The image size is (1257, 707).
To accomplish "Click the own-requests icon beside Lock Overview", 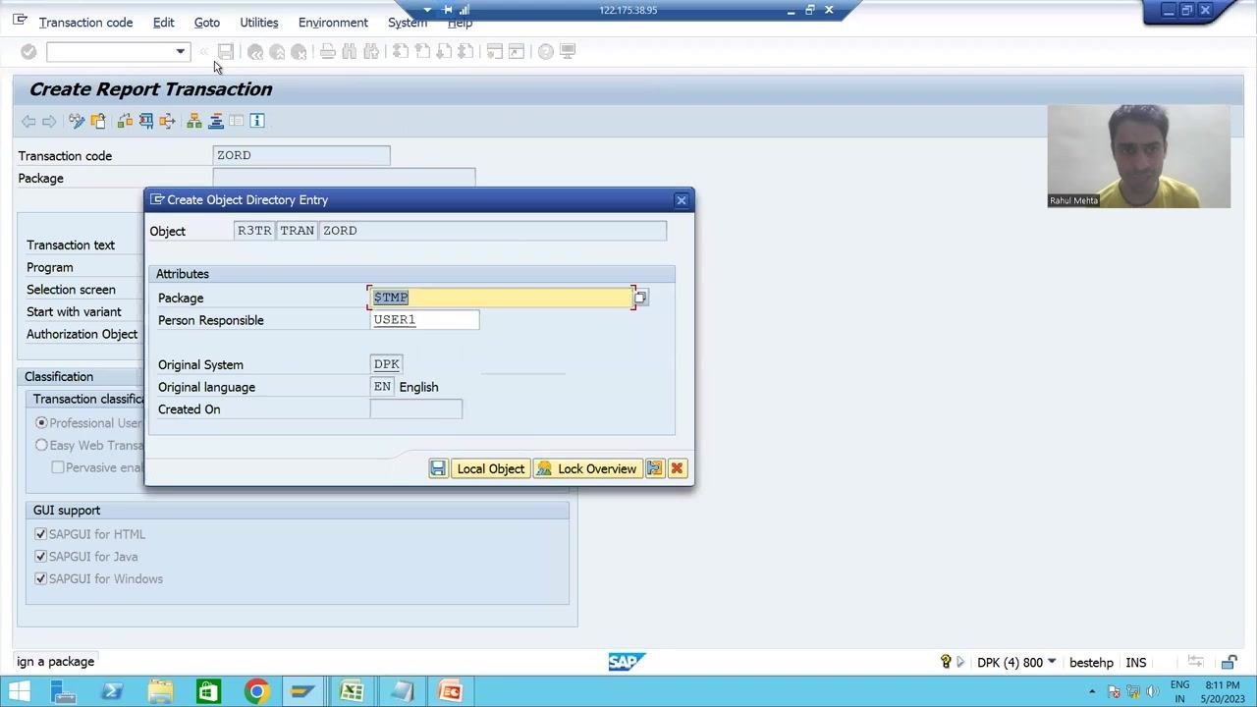I will [654, 469].
